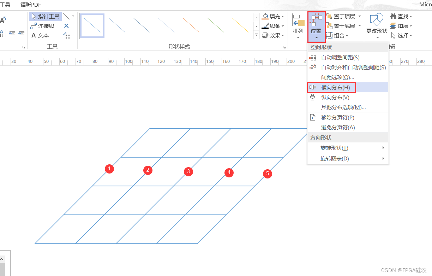The height and width of the screenshot is (276, 432).
Task: Open the 填充 fill option
Action: click(x=273, y=16)
